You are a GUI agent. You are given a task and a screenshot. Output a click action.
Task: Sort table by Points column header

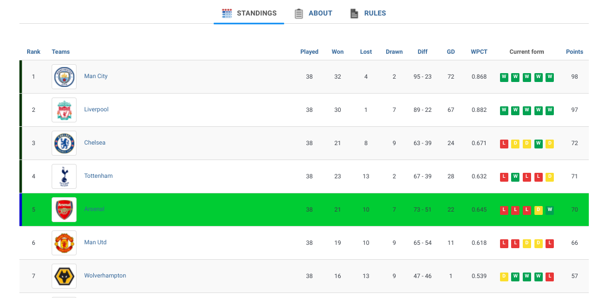click(x=574, y=52)
